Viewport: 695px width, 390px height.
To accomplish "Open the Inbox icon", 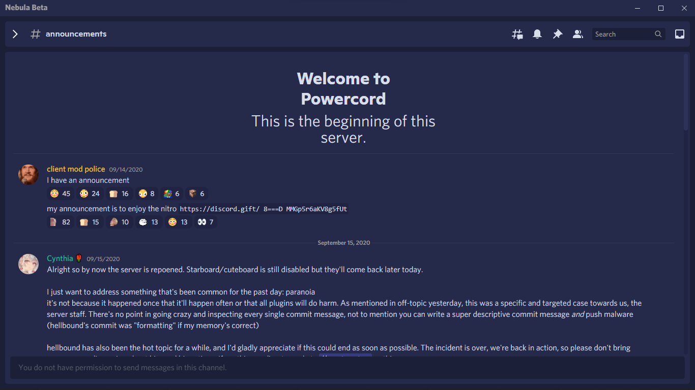I will 680,34.
